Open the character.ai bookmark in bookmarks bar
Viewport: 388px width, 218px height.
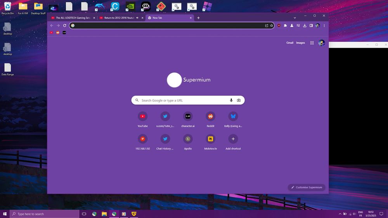pyautogui.click(x=64, y=33)
